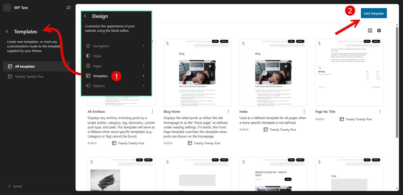
Task: Open the search results template preview
Action: click(x=273, y=174)
